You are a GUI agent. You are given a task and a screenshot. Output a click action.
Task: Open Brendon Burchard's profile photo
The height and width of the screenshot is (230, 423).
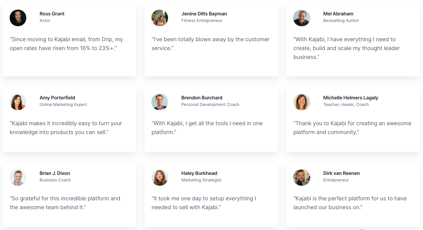(160, 102)
